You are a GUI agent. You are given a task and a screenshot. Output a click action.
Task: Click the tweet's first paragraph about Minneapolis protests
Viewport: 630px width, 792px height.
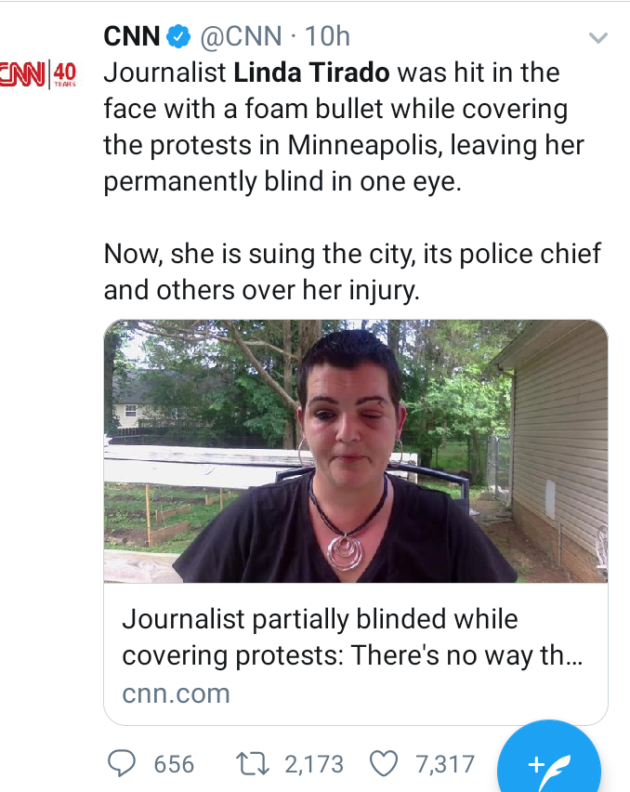(x=344, y=127)
